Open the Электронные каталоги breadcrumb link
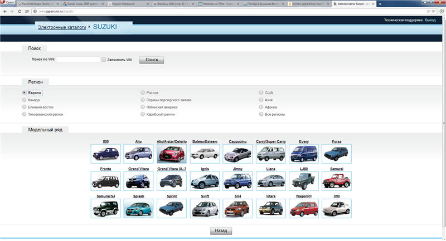The height and width of the screenshot is (241, 446). point(62,27)
